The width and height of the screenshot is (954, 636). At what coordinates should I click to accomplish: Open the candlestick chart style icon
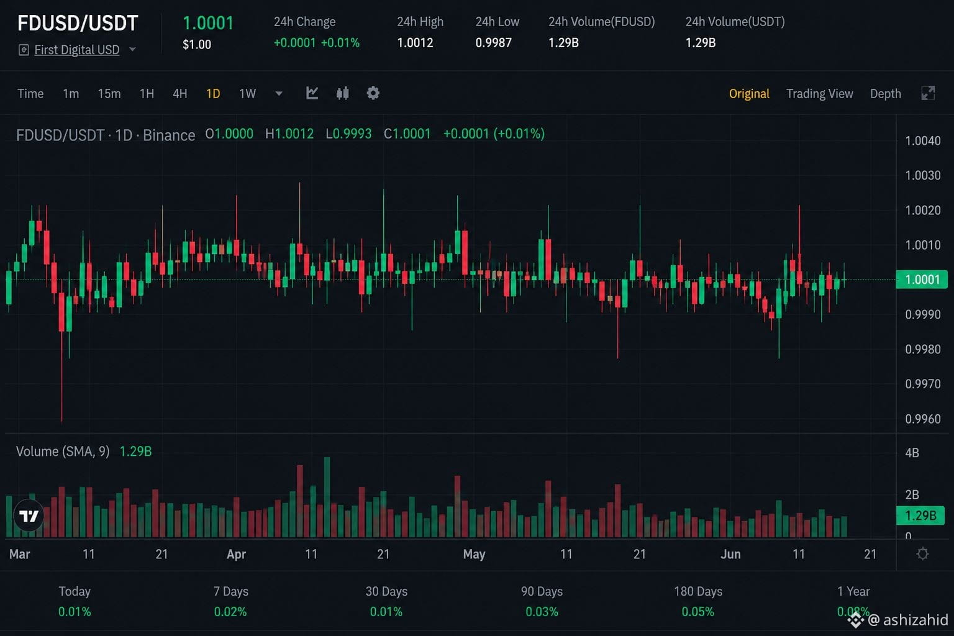click(342, 93)
